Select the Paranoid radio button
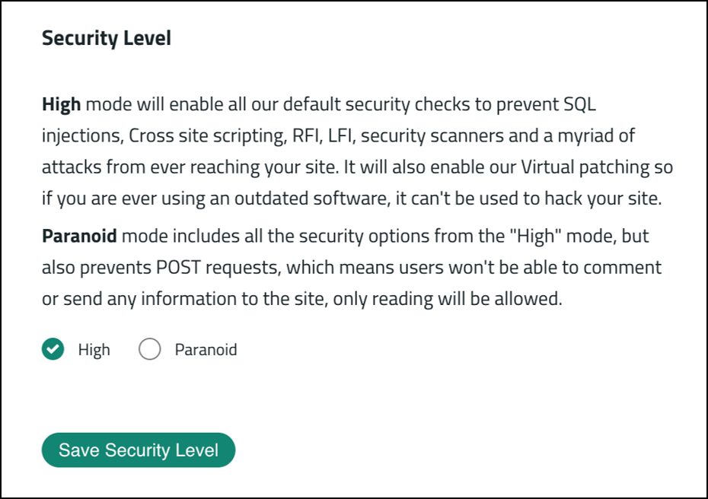Viewport: 708px width, 499px height. click(x=149, y=350)
